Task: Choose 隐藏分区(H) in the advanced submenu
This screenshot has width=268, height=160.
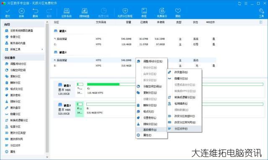Action: coord(184,79)
